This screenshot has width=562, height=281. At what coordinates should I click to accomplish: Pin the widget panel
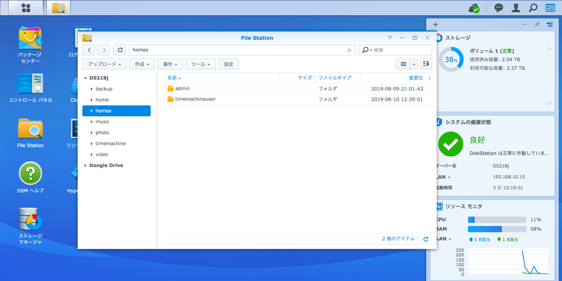tap(537, 24)
